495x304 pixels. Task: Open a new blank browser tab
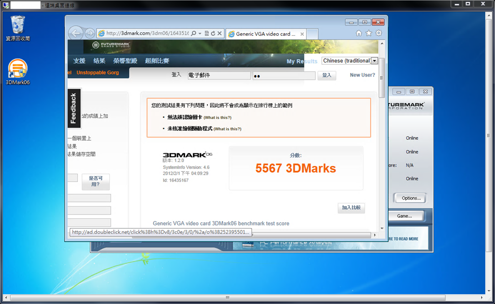312,34
